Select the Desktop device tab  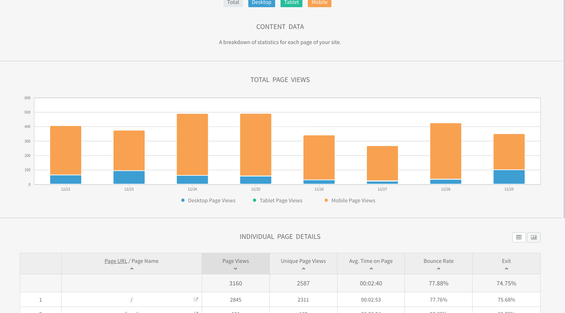tap(261, 3)
